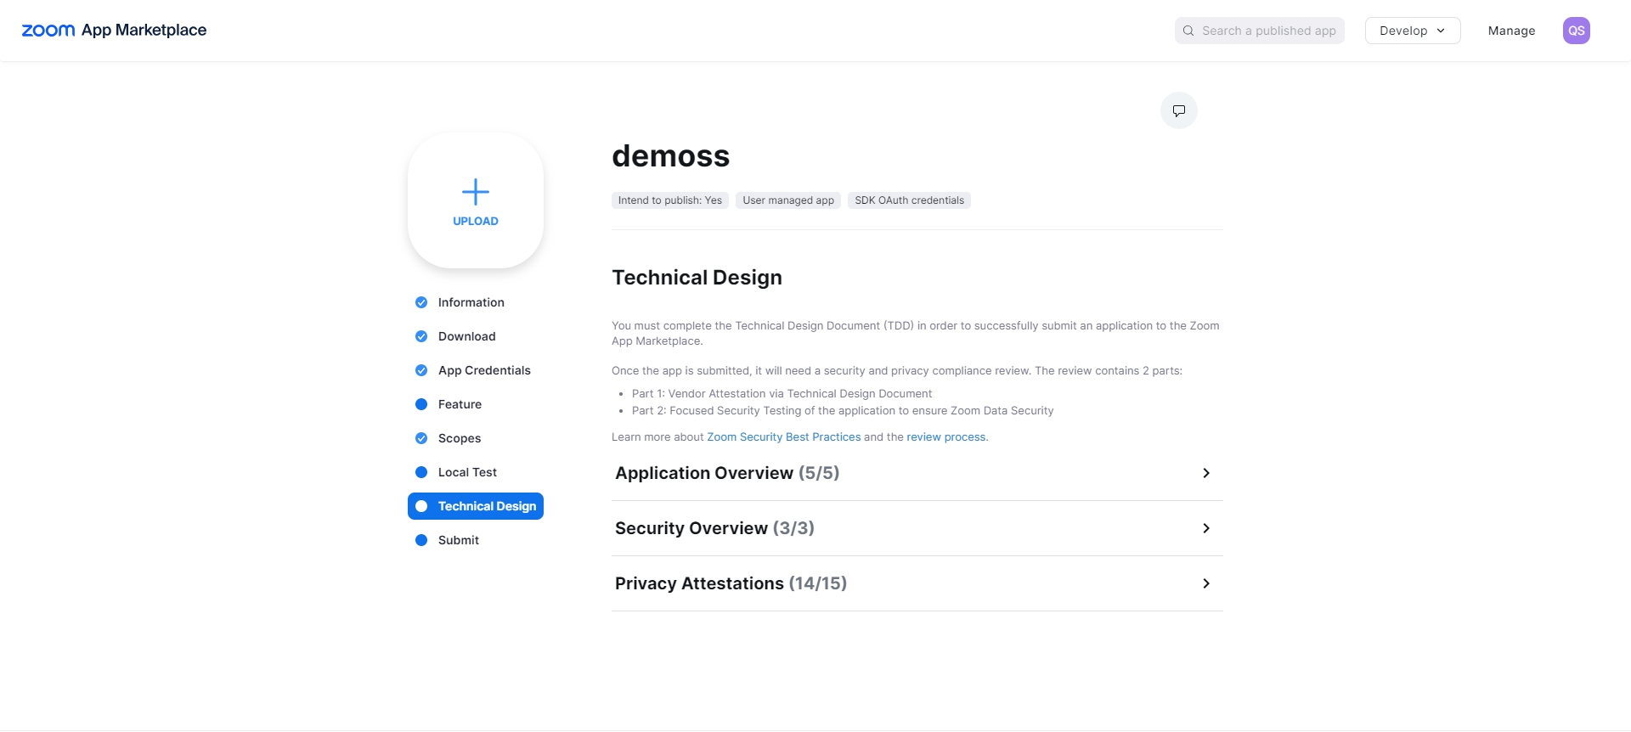Expand the Security Overview chevron

[1205, 528]
